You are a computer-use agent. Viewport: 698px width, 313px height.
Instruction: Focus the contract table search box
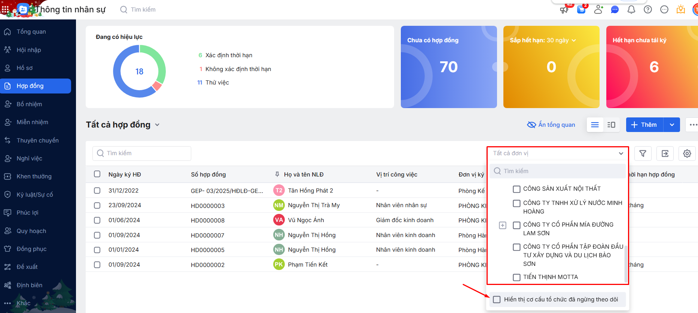pyautogui.click(x=142, y=153)
